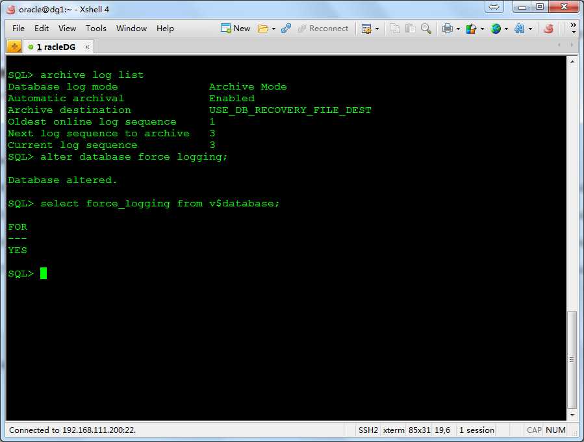Viewport: 584px width, 442px height.
Task: Click the tab scroll right arrow
Action: click(572, 45)
